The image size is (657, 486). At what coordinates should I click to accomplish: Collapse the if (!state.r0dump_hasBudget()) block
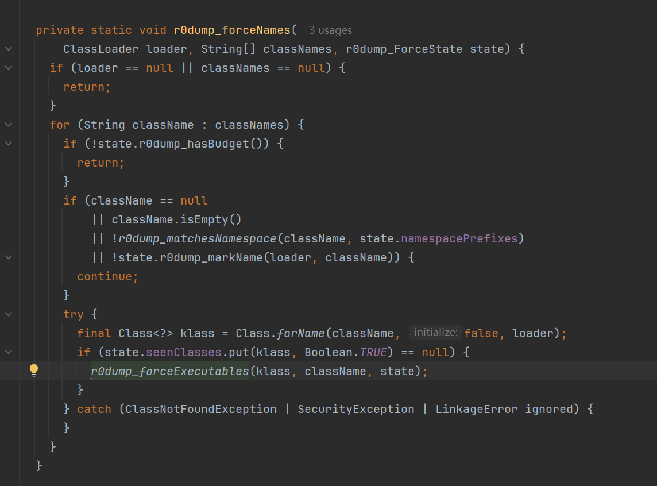click(9, 144)
